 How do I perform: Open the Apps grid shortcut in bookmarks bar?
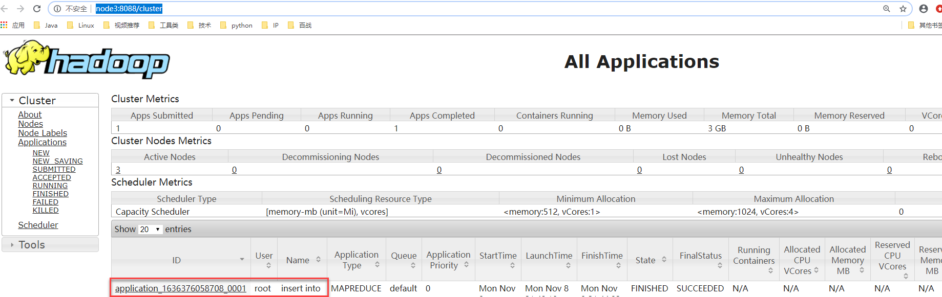pyautogui.click(x=5, y=25)
